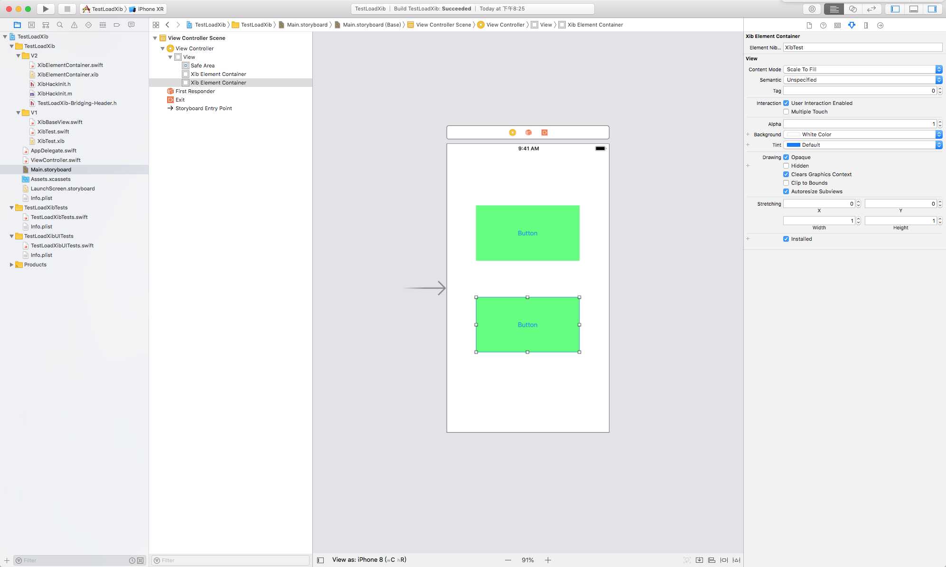Click the Background White Color swatch
This screenshot has width=946, height=567.
click(793, 133)
